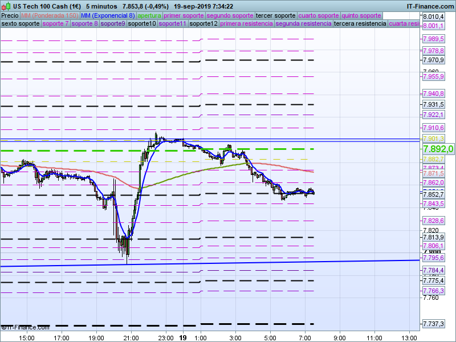The image size is (456, 342).
Task: Click the tercera resistencia legend label
Action: click(359, 24)
